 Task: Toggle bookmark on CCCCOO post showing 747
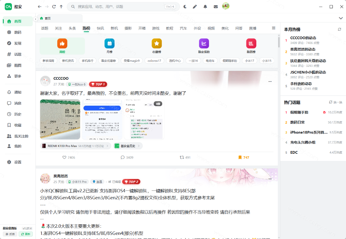tap(244, 158)
